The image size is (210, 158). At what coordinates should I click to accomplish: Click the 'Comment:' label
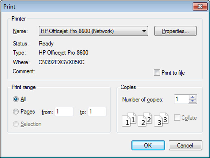pos(24,71)
